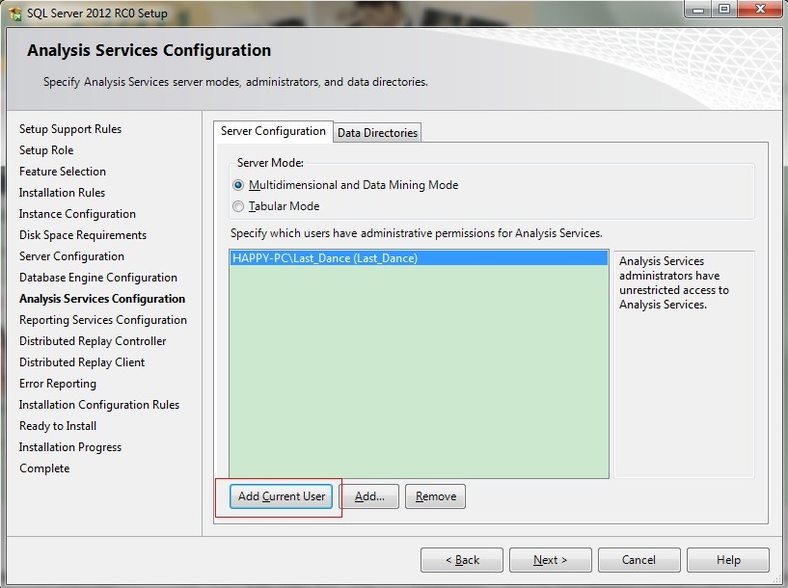The height and width of the screenshot is (588, 788).
Task: Minimize the setup window
Action: tap(698, 9)
